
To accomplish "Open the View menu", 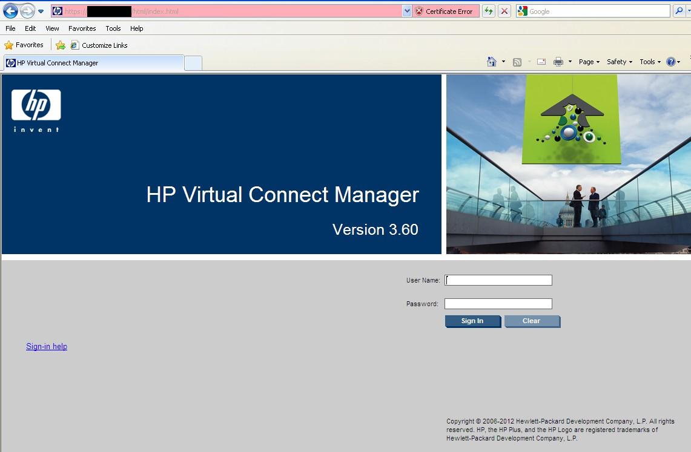I will tap(52, 28).
